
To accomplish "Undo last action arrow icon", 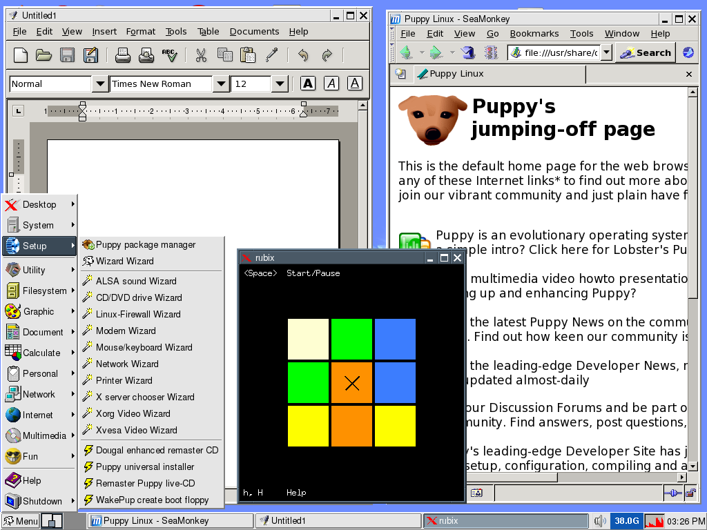I will point(304,55).
